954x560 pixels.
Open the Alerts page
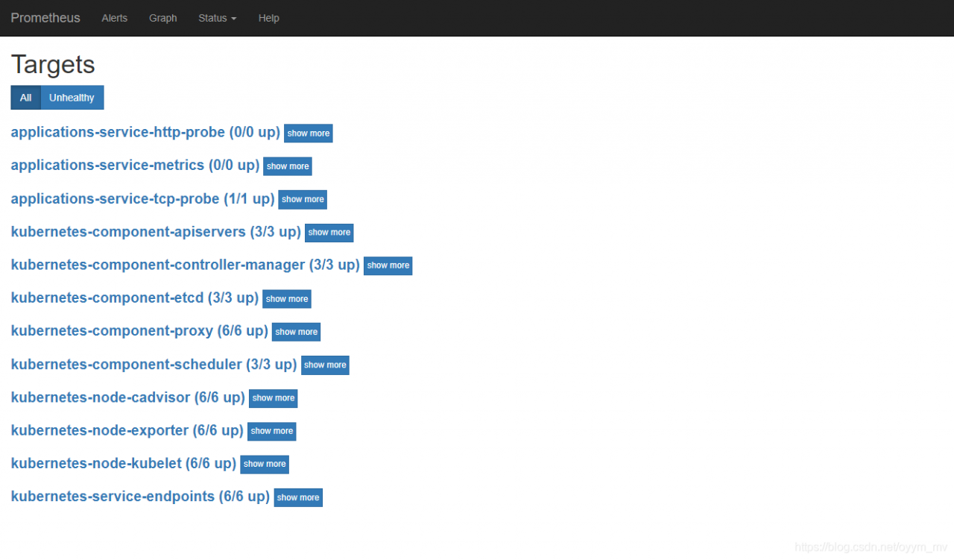click(115, 18)
